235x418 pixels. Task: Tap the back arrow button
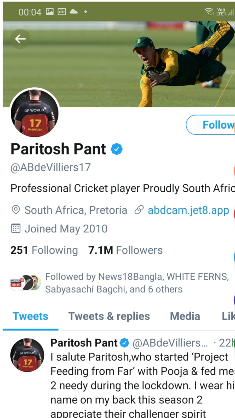click(20, 39)
